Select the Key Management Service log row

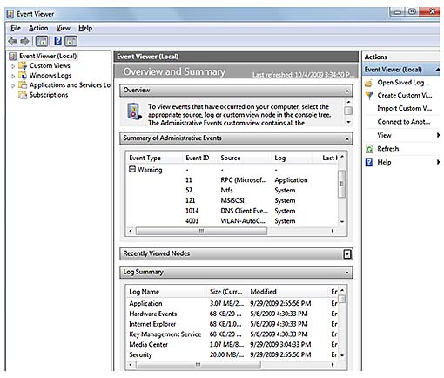232,334
